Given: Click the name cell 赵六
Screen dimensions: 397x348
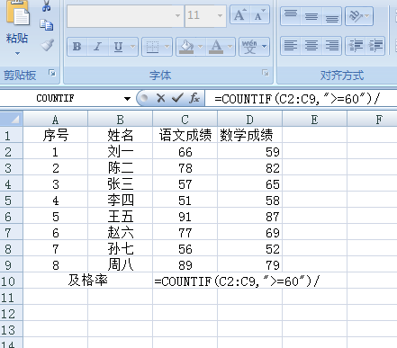Looking at the screenshot, I should pyautogui.click(x=120, y=232).
